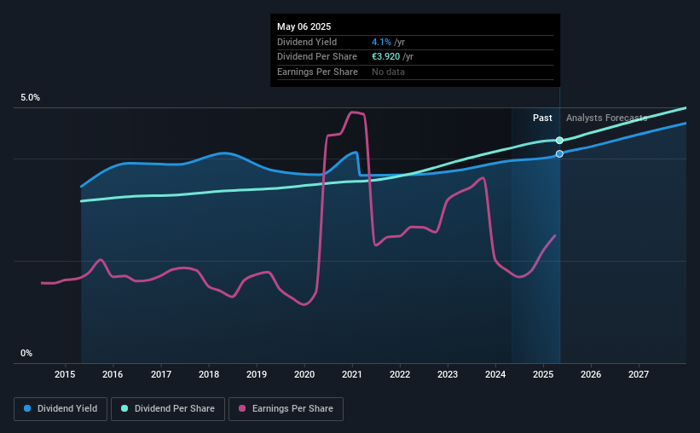Viewport: 700px width, 433px height.
Task: Select the 2020 x-axis label
Action: point(304,374)
